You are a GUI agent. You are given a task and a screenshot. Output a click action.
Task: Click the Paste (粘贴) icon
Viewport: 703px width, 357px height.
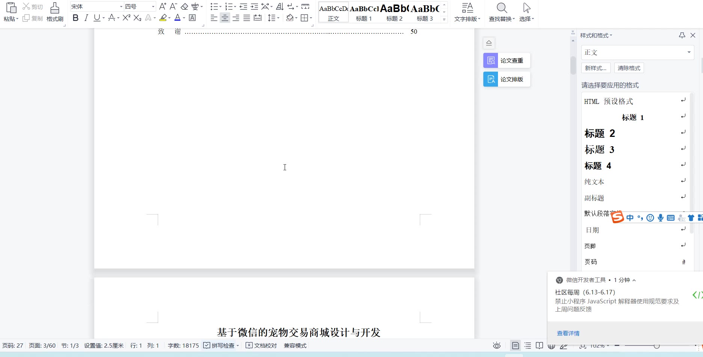tap(11, 8)
